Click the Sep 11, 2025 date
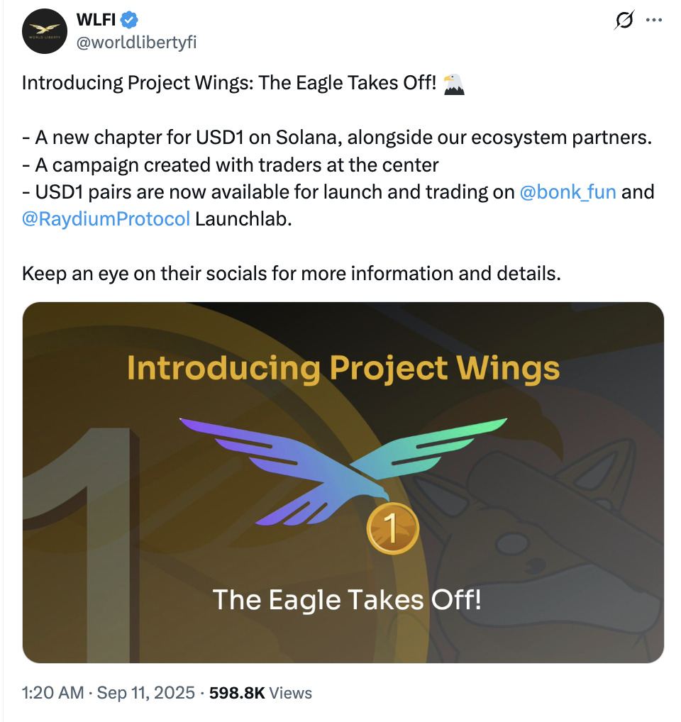The height and width of the screenshot is (722, 681). coord(146,692)
